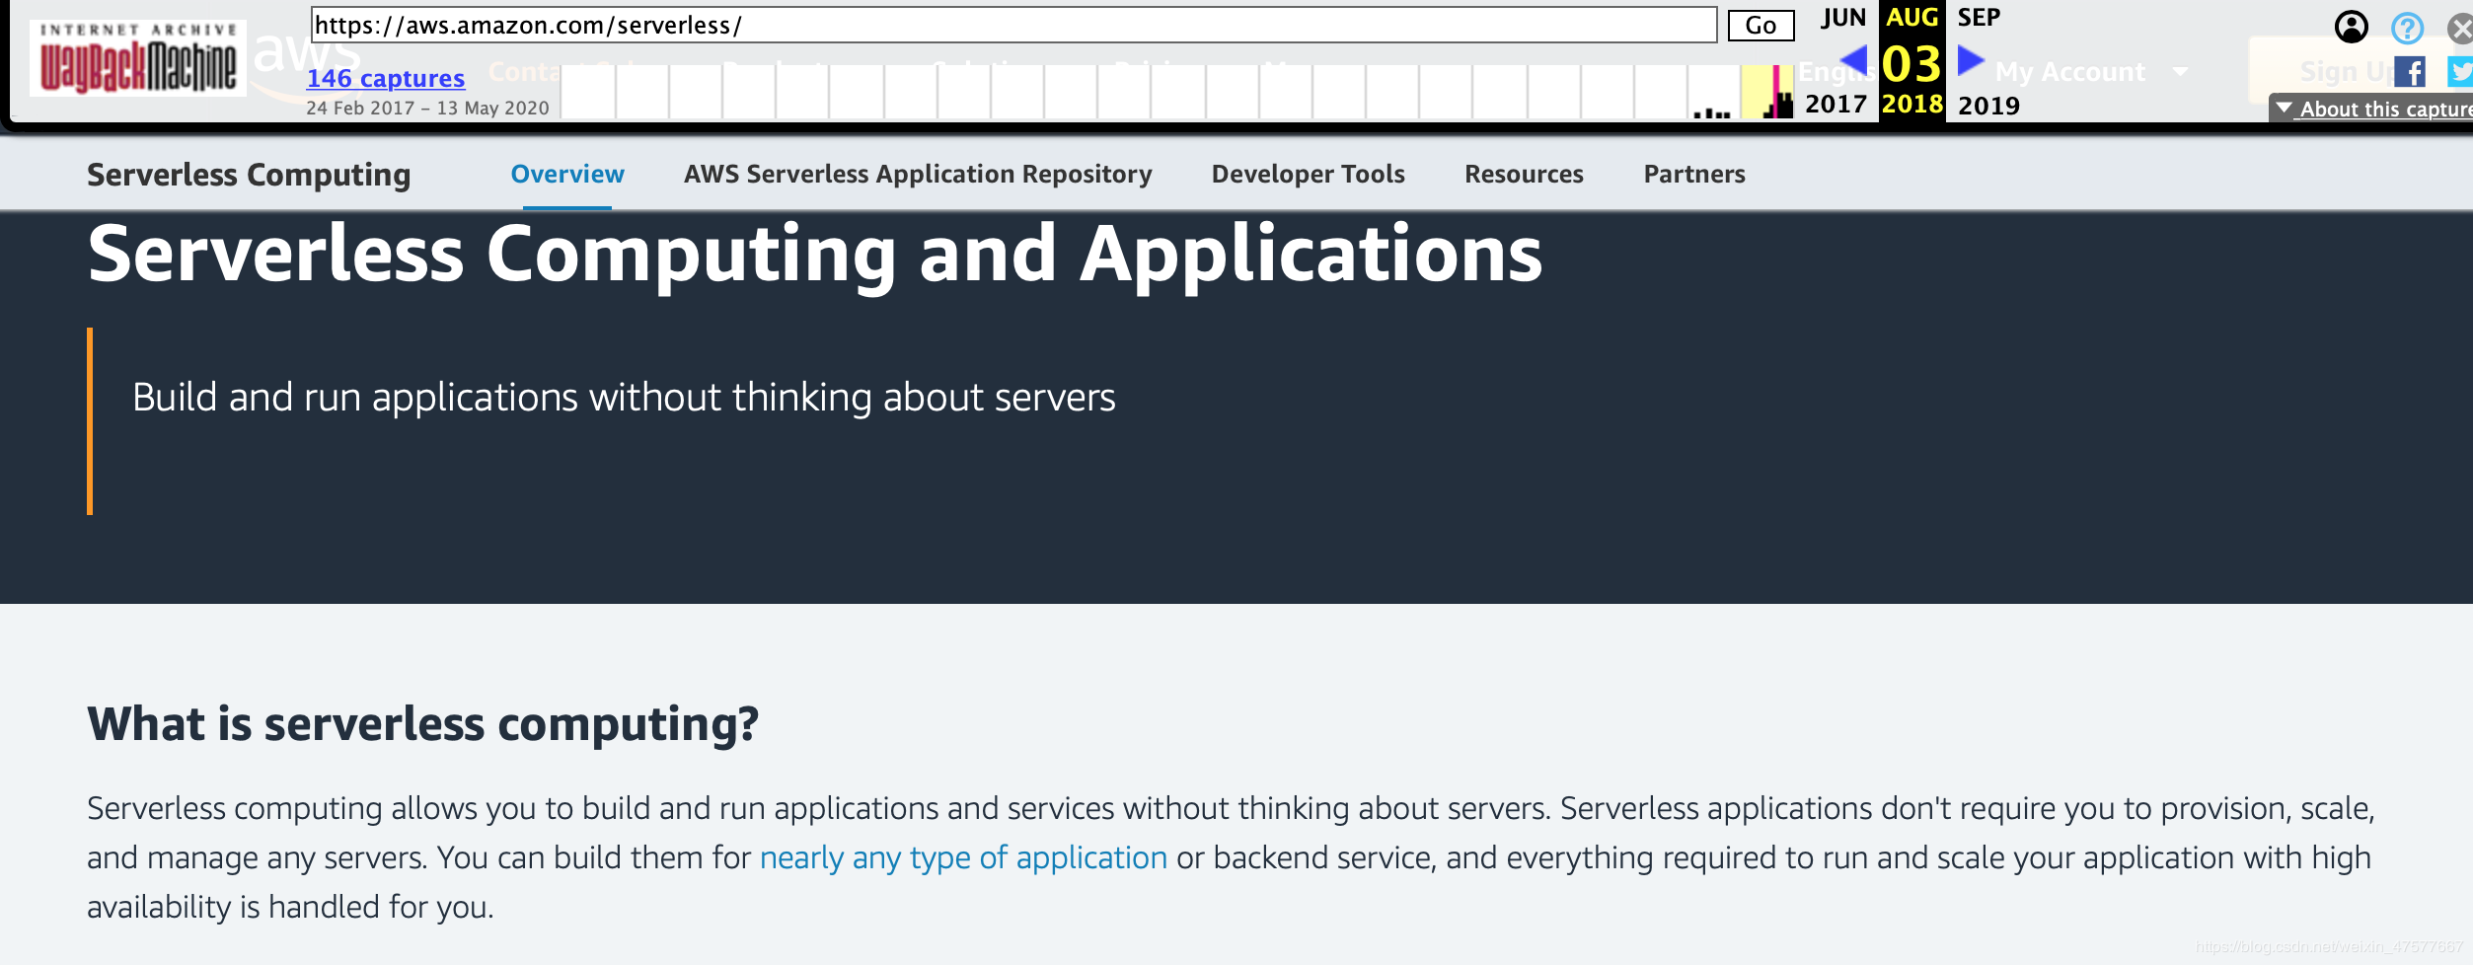
Task: Click the Wayback URL input field
Action: (x=1013, y=25)
